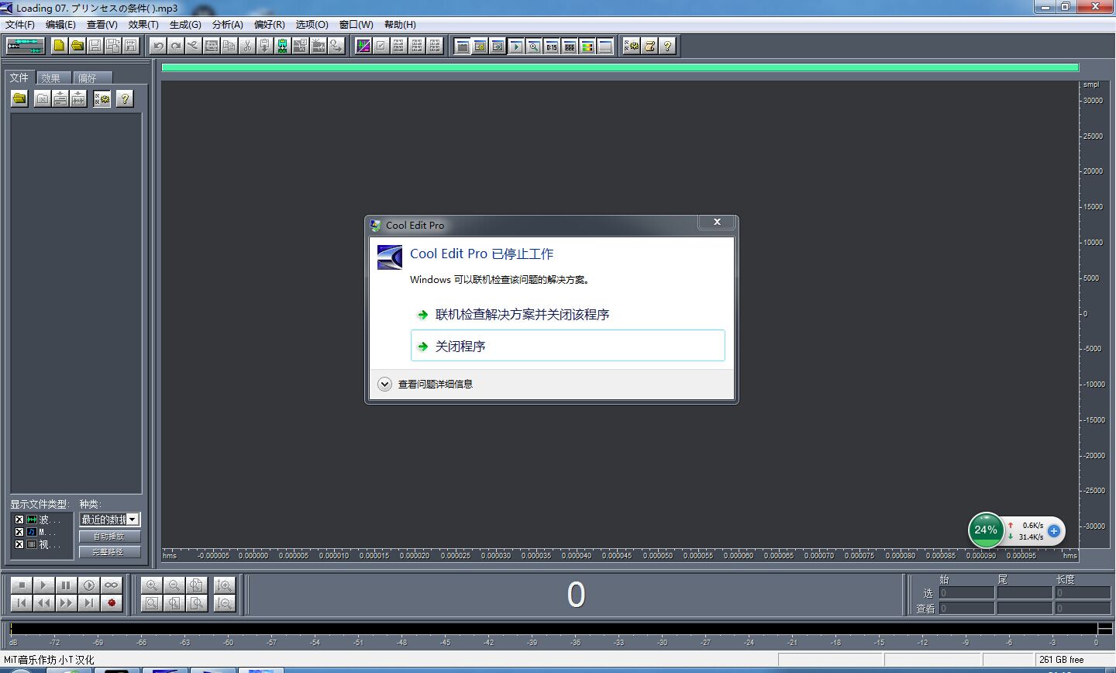Click the green loading progress bar

tap(620, 67)
